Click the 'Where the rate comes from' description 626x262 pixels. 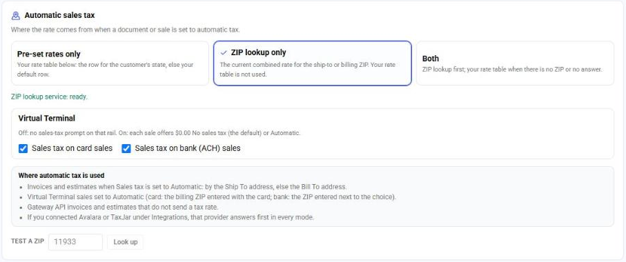point(126,30)
